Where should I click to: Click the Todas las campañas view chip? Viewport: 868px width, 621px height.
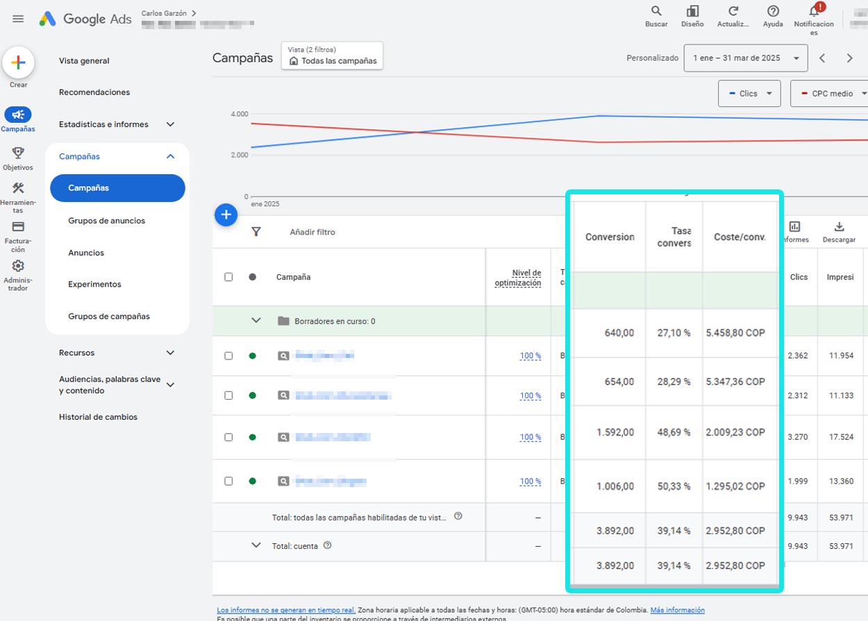point(332,62)
